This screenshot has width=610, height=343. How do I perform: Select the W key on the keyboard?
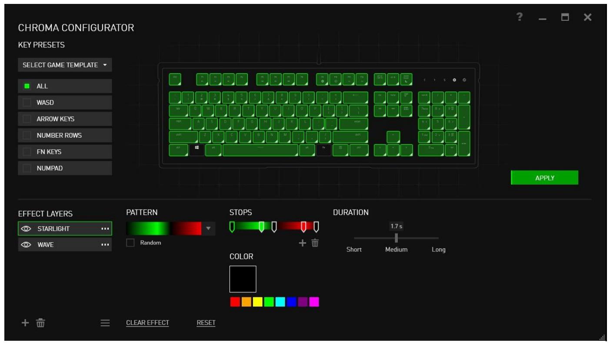pyautogui.click(x=209, y=111)
